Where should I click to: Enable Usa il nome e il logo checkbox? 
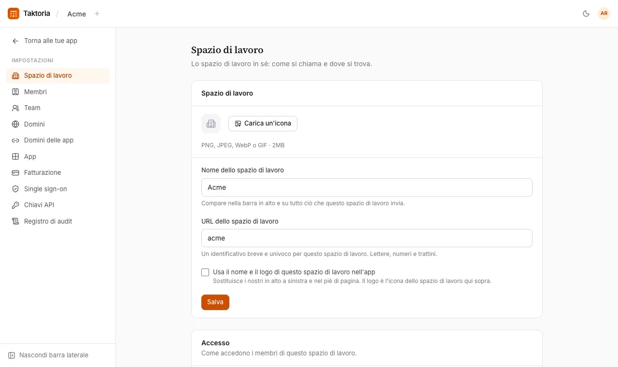point(205,272)
